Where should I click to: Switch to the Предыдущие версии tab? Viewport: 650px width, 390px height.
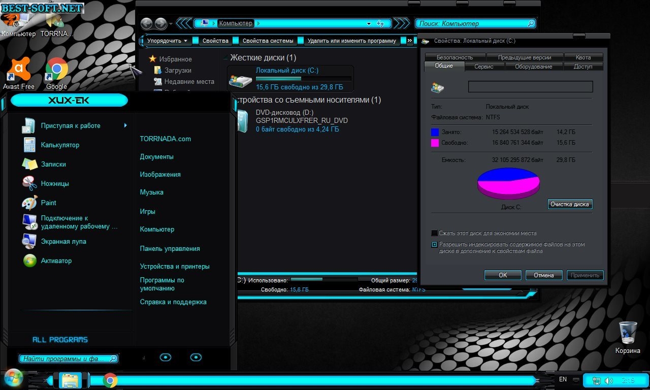click(x=525, y=57)
